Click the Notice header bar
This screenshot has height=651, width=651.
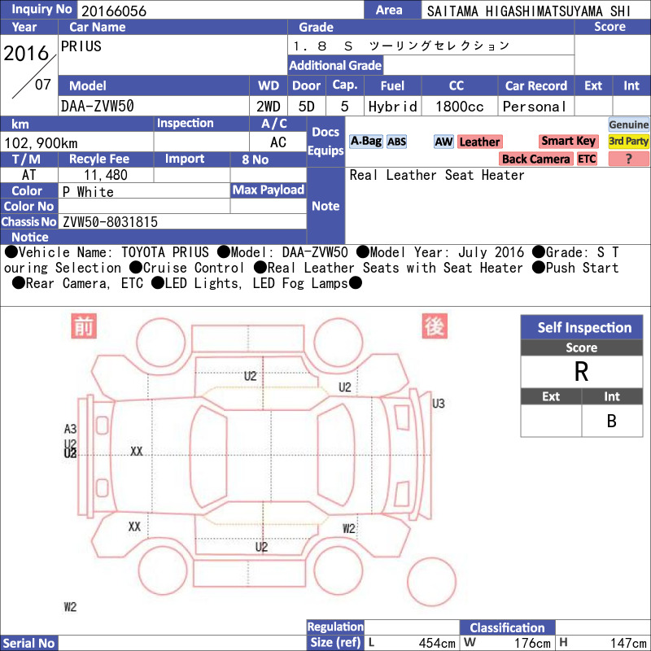tap(154, 237)
